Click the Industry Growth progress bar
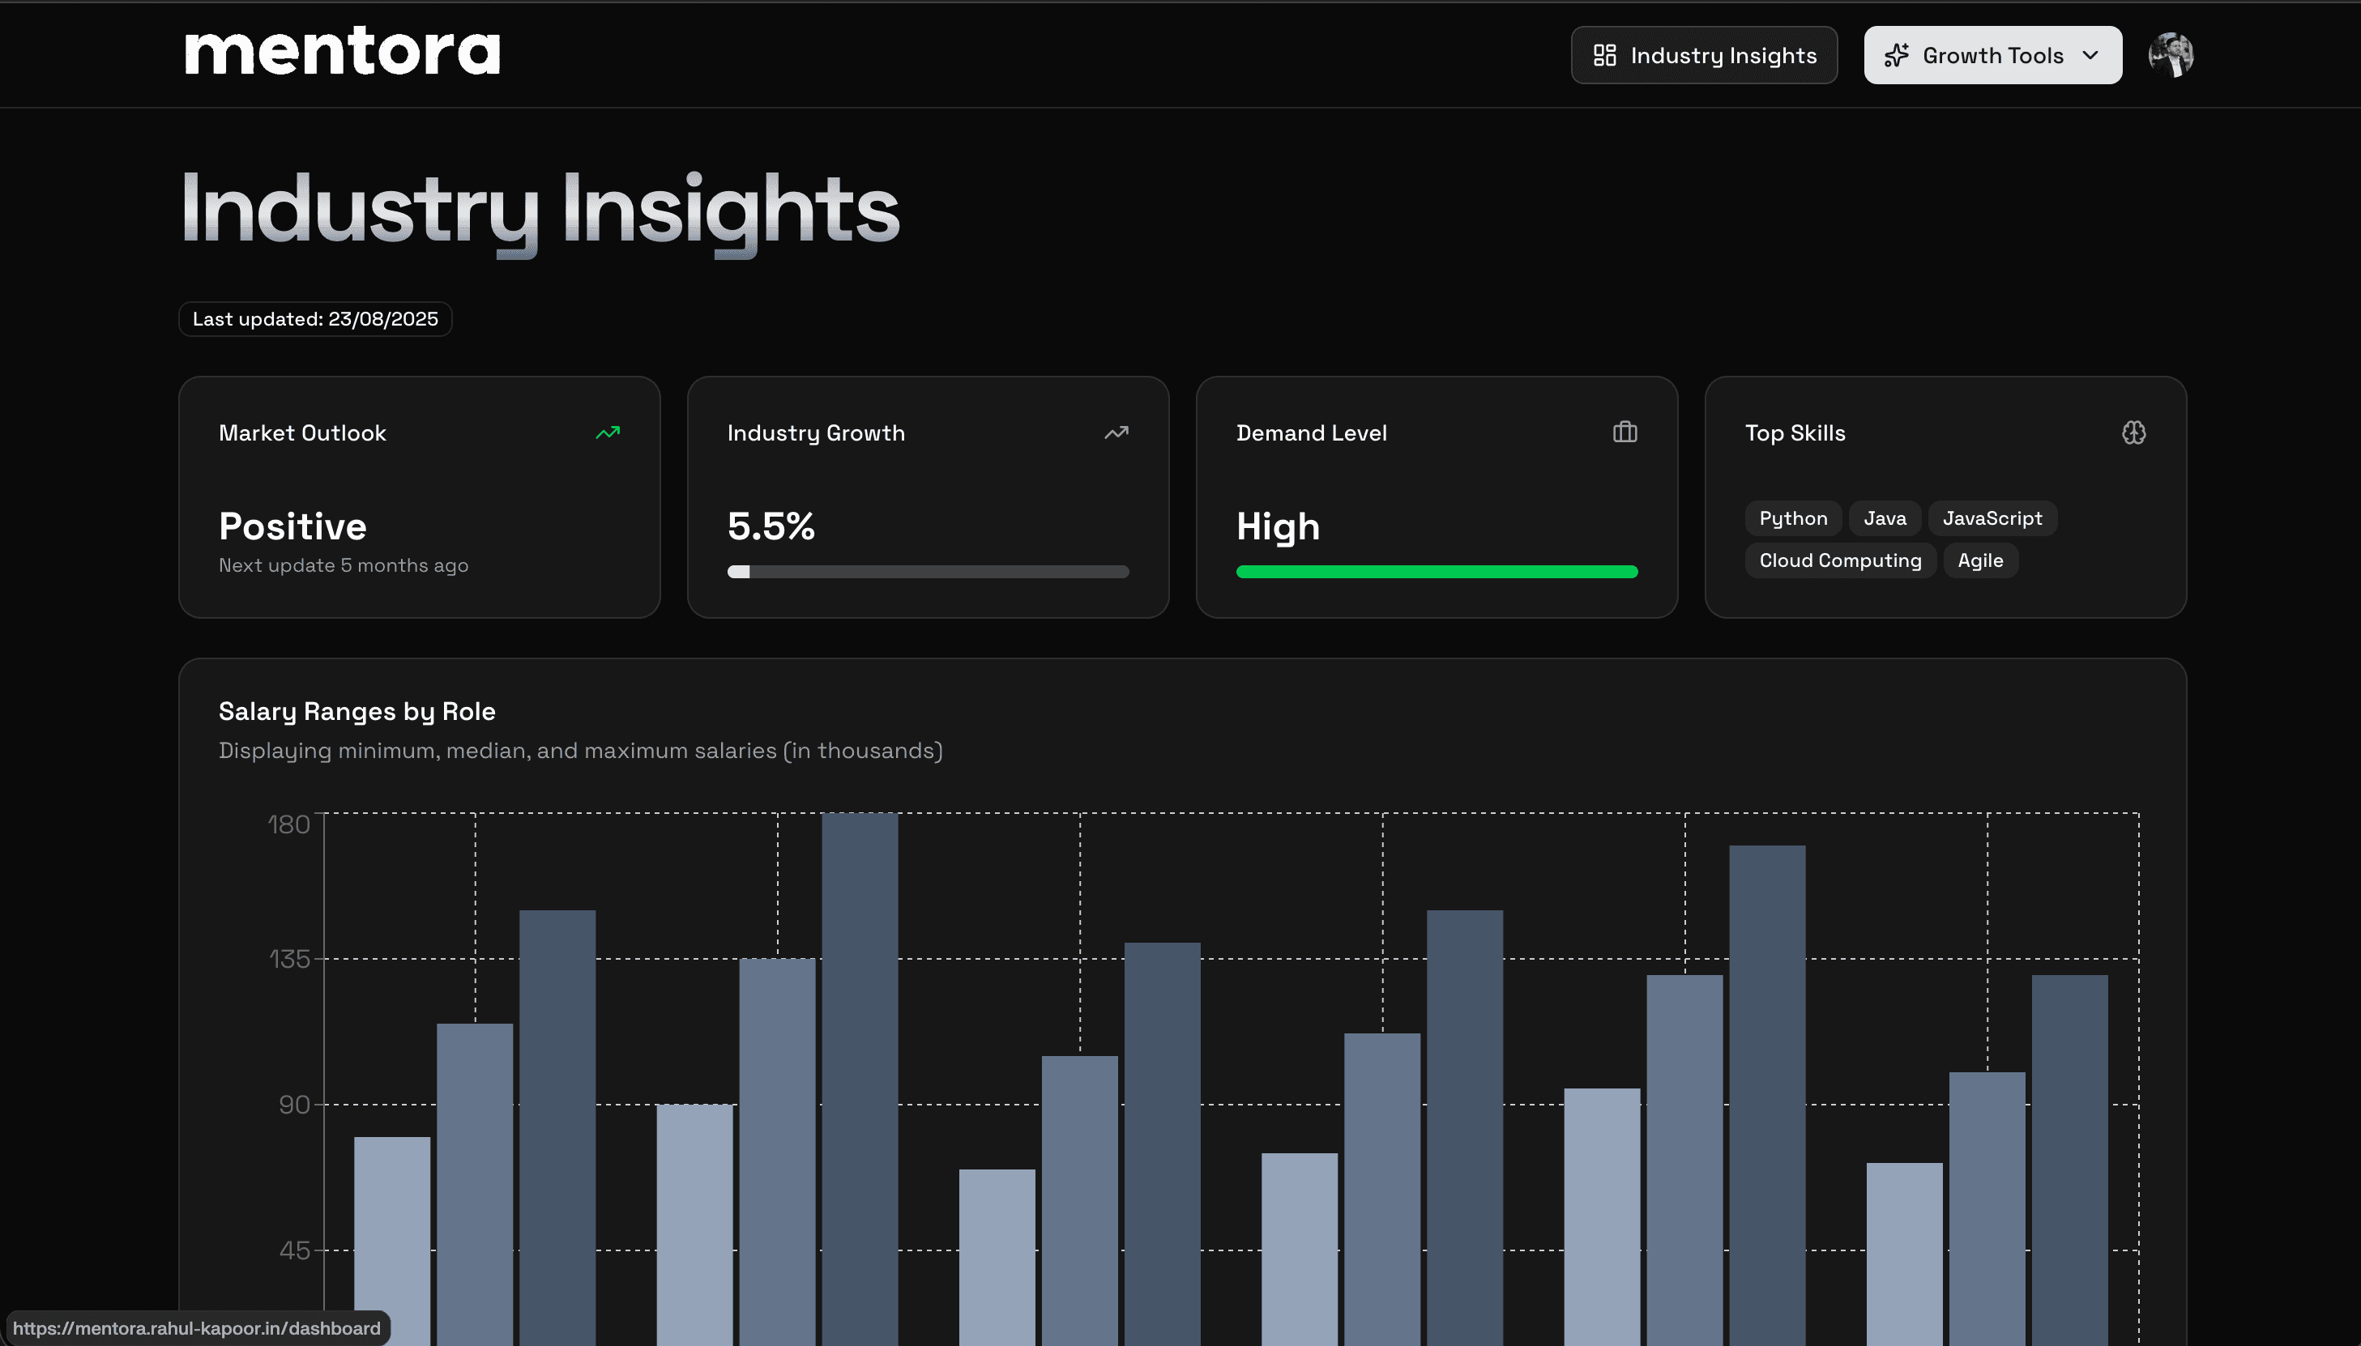This screenshot has width=2361, height=1346. pyautogui.click(x=928, y=571)
